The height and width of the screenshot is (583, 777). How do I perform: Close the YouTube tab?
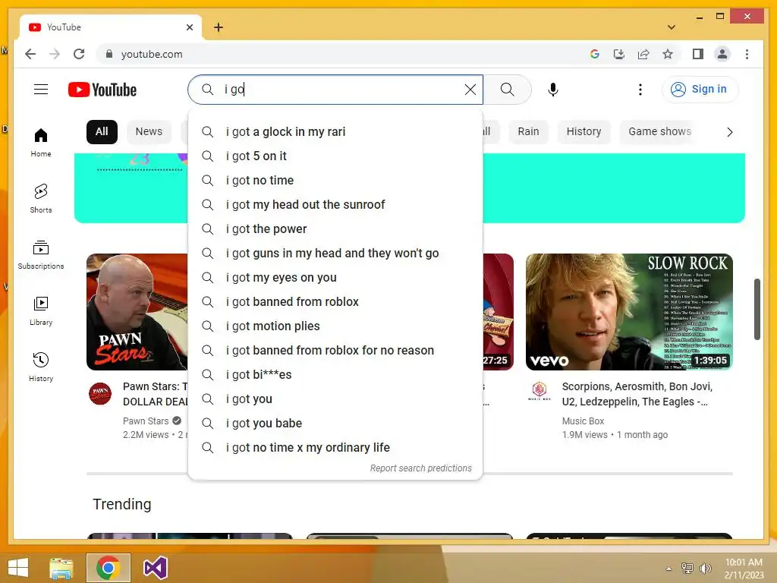(x=189, y=27)
